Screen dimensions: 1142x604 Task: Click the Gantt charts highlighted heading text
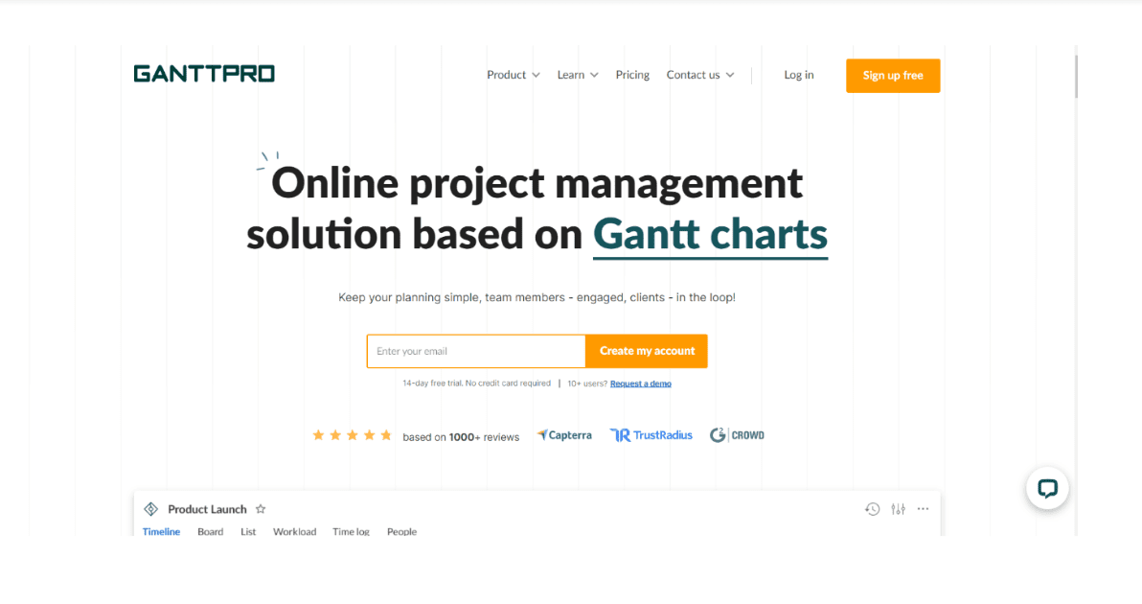tap(710, 235)
